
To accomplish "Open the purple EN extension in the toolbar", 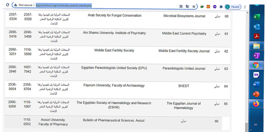I will pyautogui.click(x=215, y=7).
